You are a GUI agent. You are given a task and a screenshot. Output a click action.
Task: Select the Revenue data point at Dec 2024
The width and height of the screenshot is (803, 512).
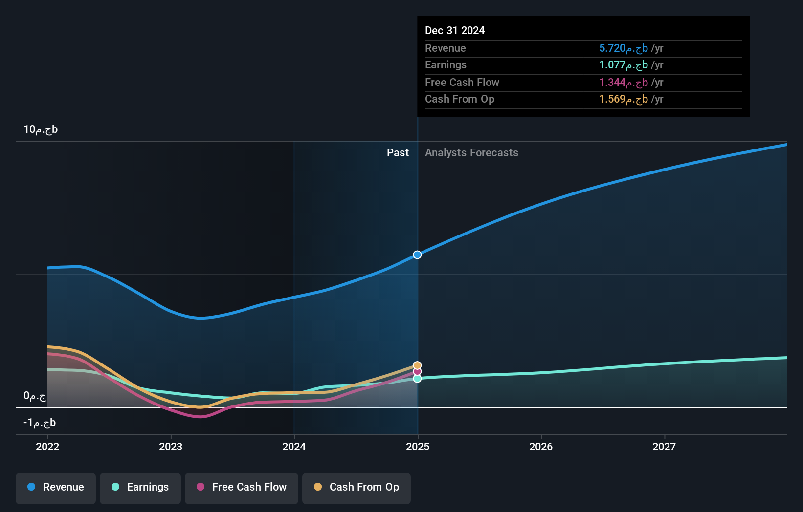pyautogui.click(x=417, y=255)
